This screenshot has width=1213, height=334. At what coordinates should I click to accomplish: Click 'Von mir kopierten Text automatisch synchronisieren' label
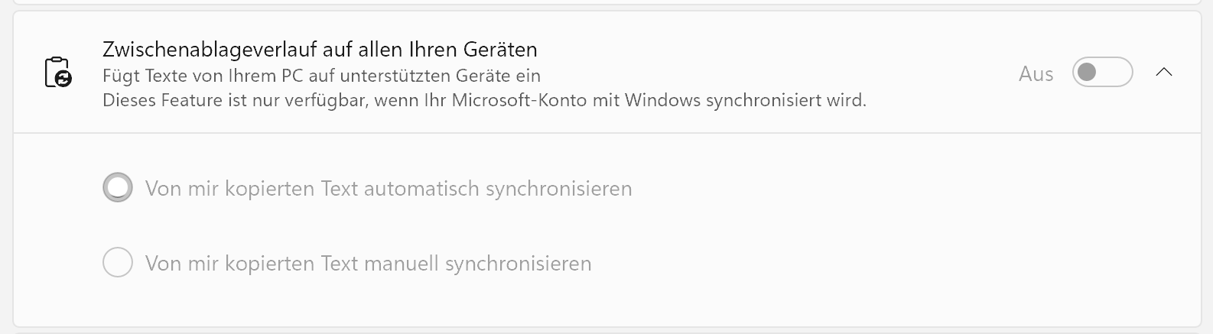[389, 189]
